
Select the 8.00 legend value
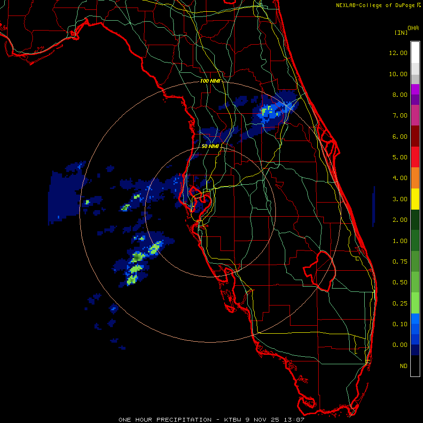pyautogui.click(x=400, y=94)
